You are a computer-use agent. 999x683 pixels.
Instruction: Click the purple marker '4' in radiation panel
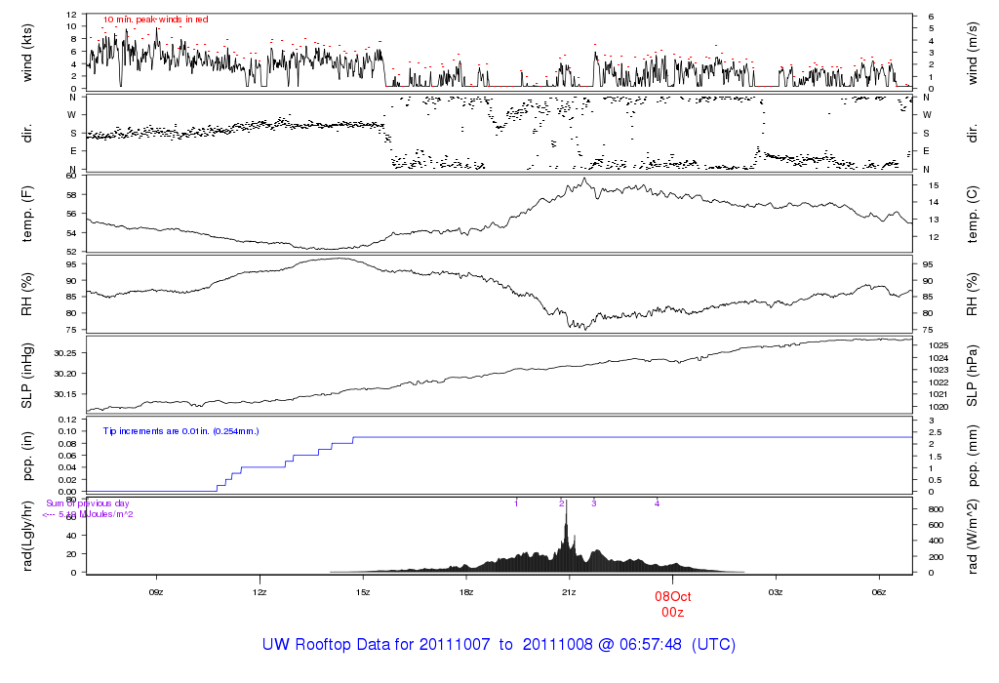pyautogui.click(x=657, y=503)
